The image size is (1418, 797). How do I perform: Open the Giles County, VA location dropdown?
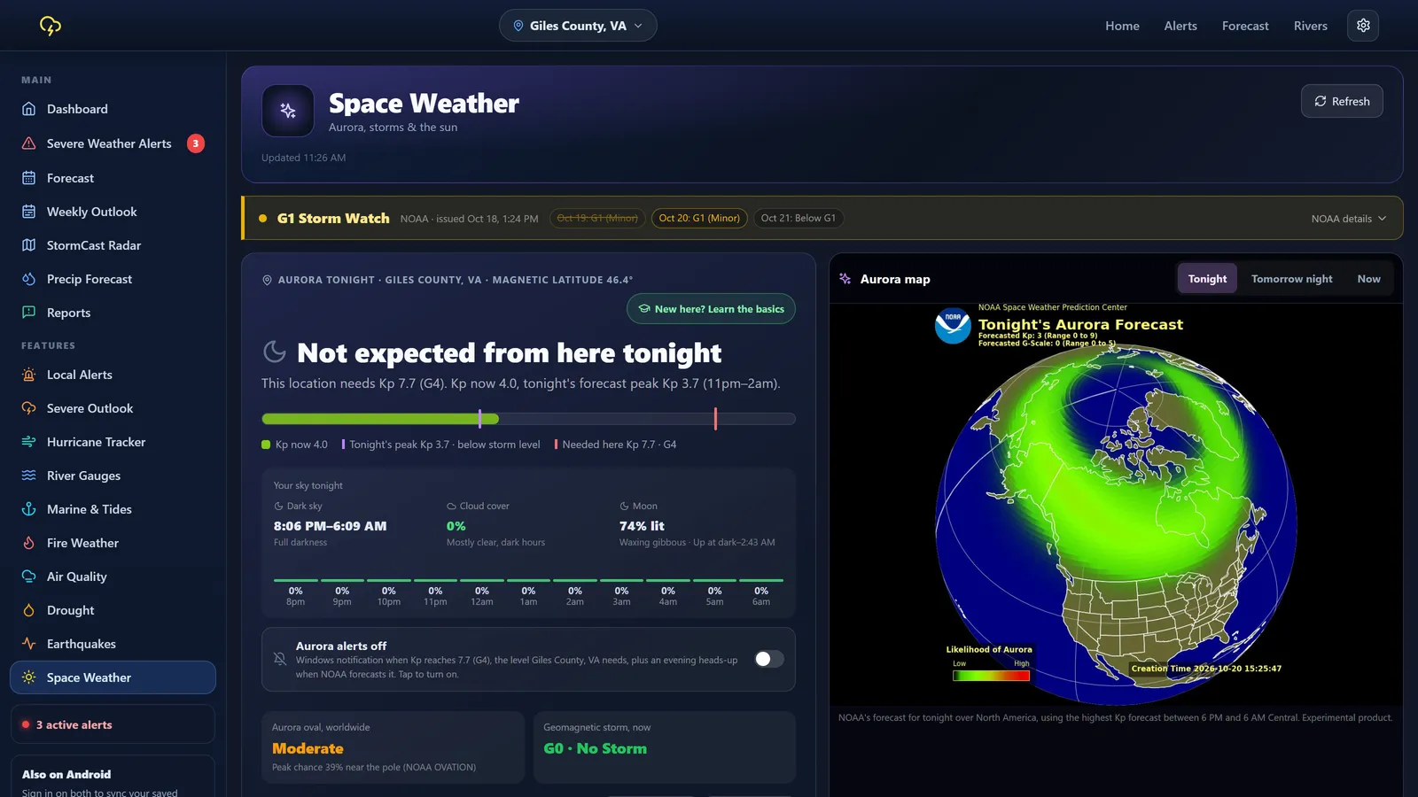(x=578, y=26)
